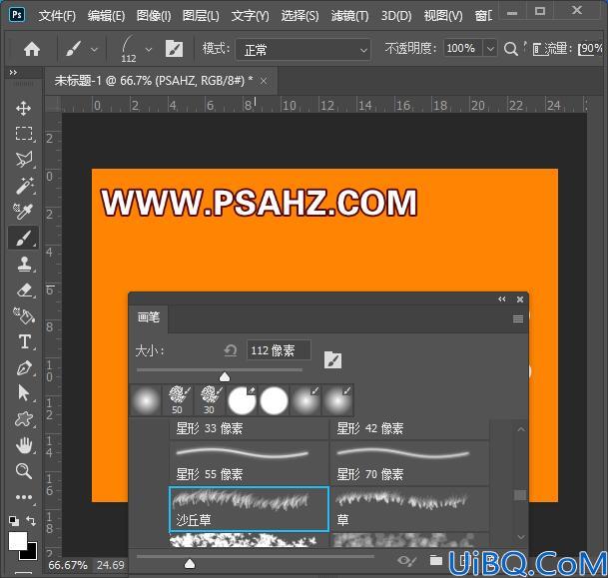
Task: Select the Path Selection tool
Action: point(24,393)
